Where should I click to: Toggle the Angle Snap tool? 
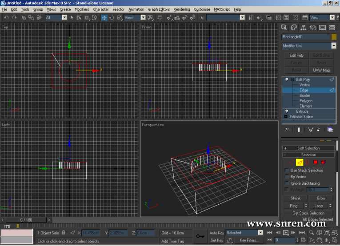[177, 18]
